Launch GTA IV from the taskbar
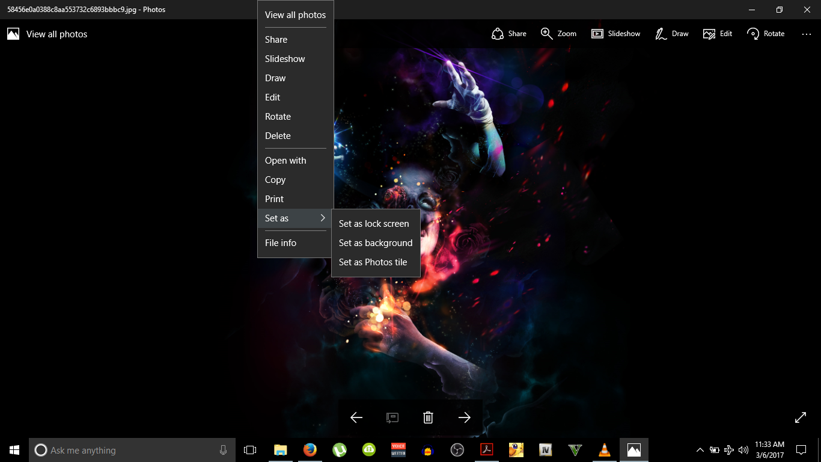Viewport: 821px width, 462px height. click(x=546, y=450)
